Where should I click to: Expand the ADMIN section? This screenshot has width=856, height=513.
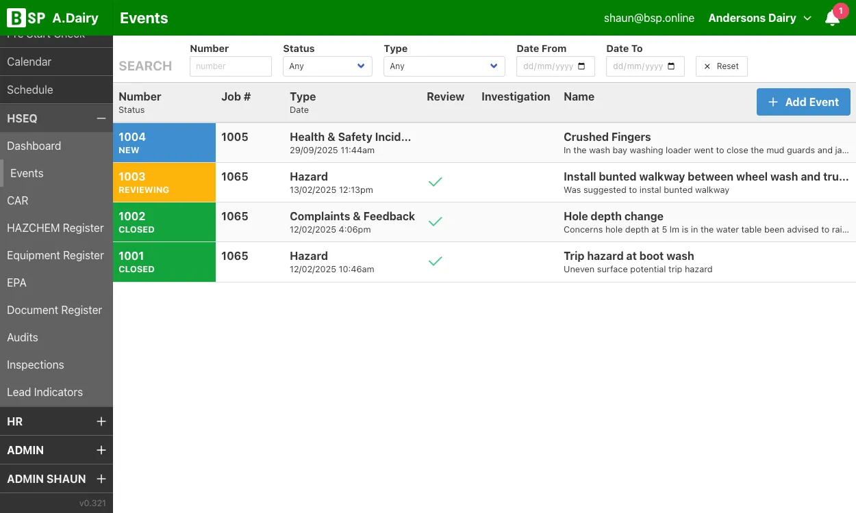click(x=101, y=450)
